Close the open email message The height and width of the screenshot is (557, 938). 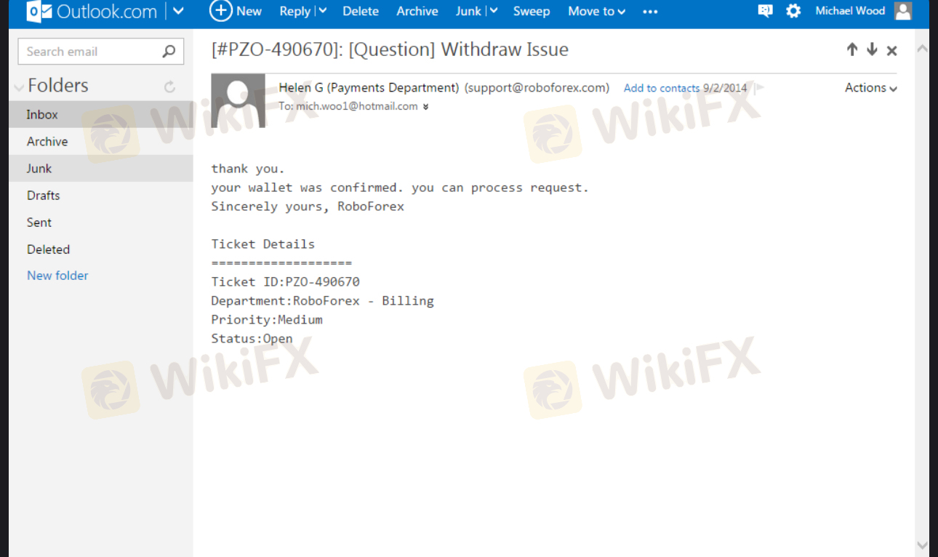(891, 50)
